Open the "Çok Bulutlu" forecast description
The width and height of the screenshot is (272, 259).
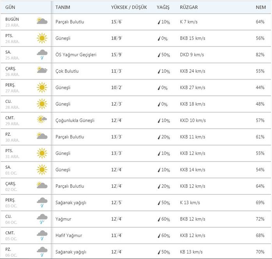tap(67, 71)
